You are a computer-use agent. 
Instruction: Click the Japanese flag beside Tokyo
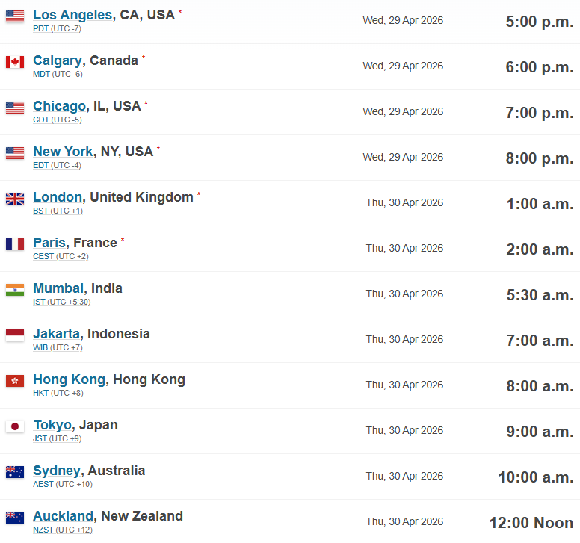coord(15,426)
